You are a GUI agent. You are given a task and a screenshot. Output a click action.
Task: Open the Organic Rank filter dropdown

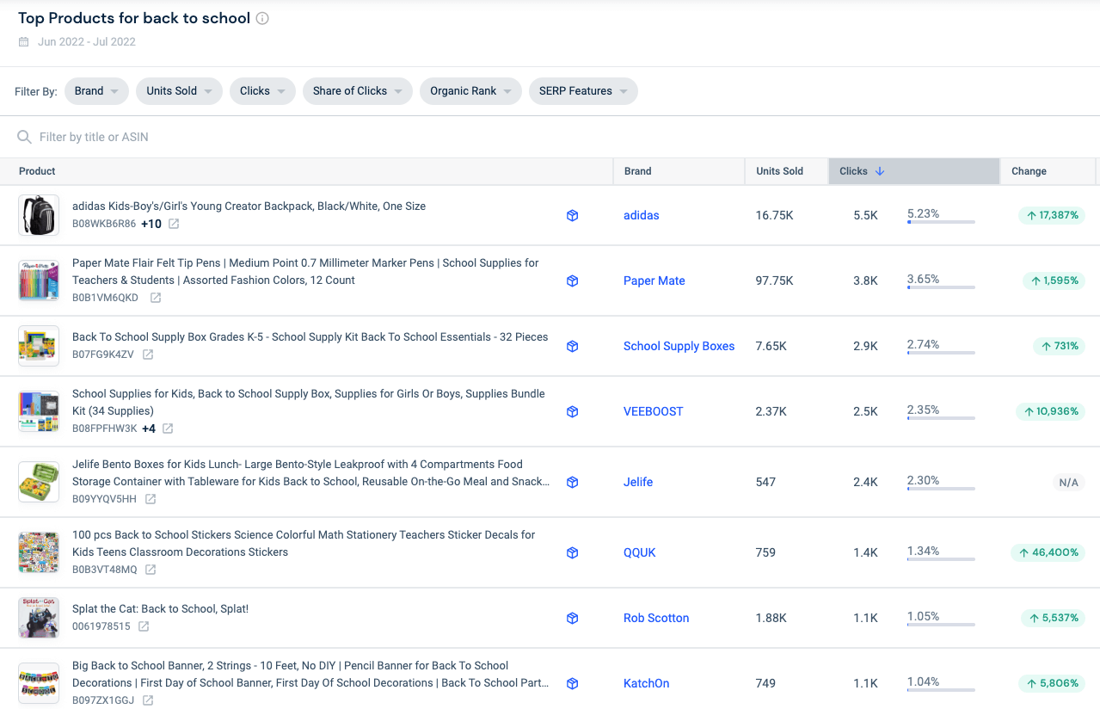pyautogui.click(x=470, y=91)
